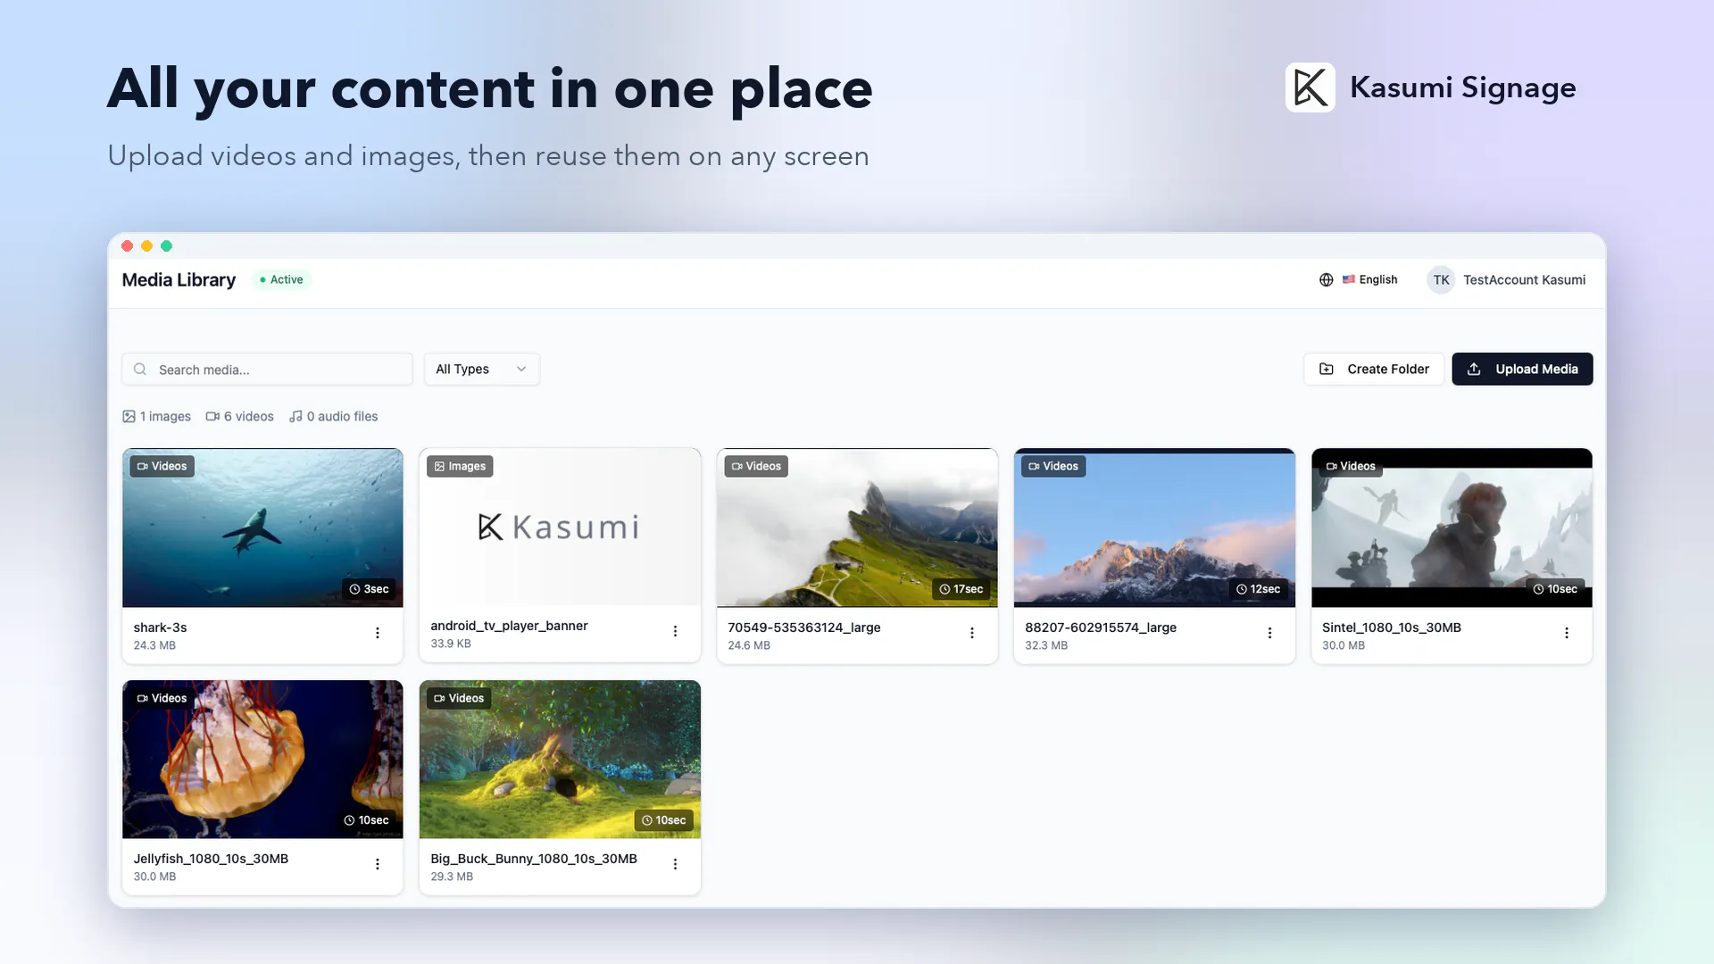Viewport: 1714px width, 964px height.
Task: Click the Media Library heading
Action: coord(179,279)
